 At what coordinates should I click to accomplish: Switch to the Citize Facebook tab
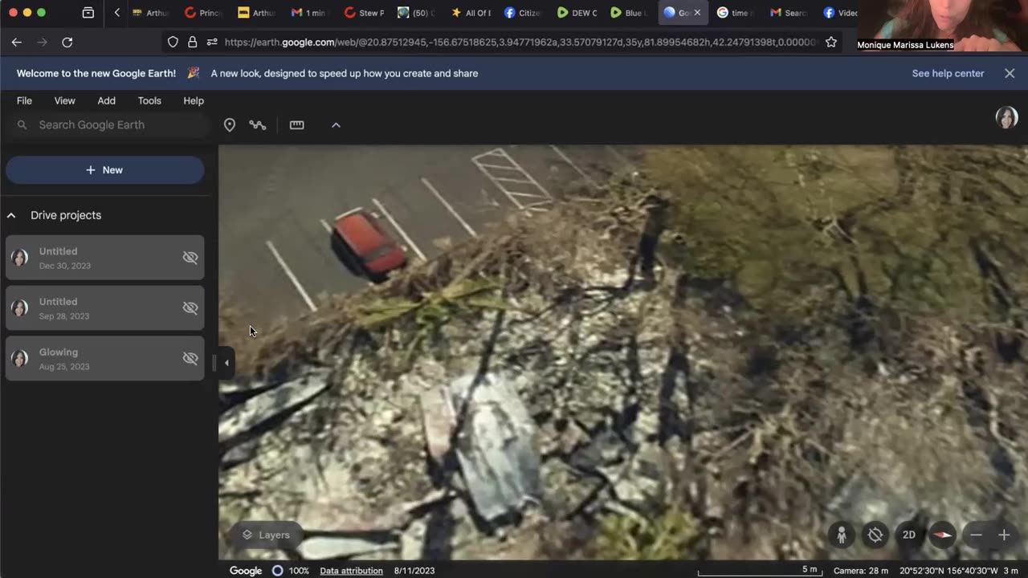coord(523,13)
